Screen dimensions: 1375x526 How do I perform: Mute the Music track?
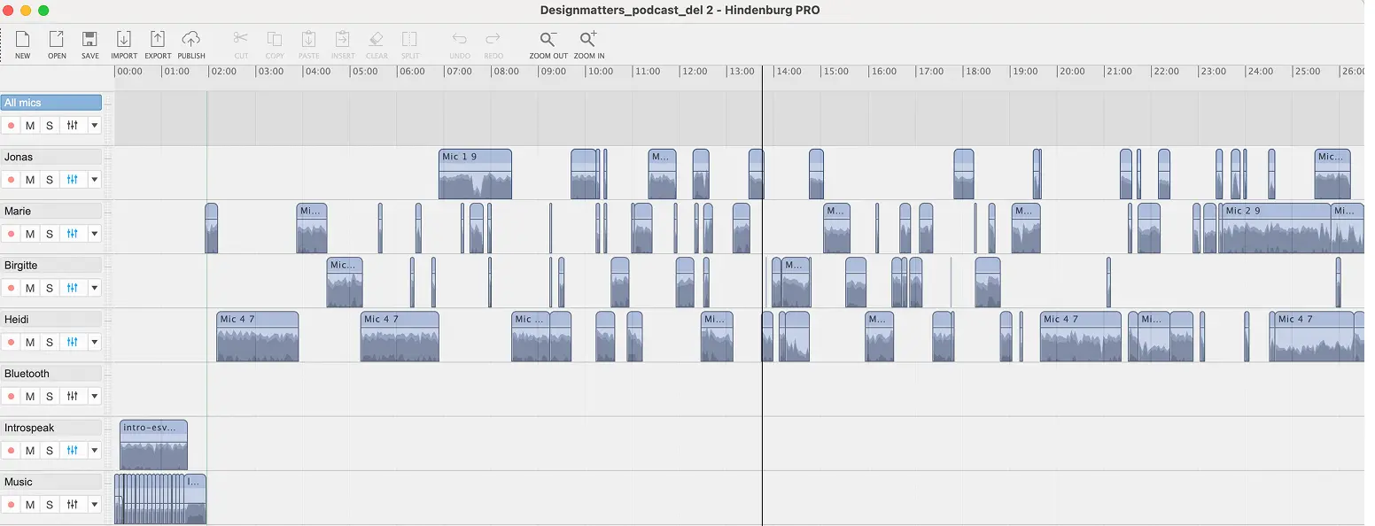tap(30, 505)
